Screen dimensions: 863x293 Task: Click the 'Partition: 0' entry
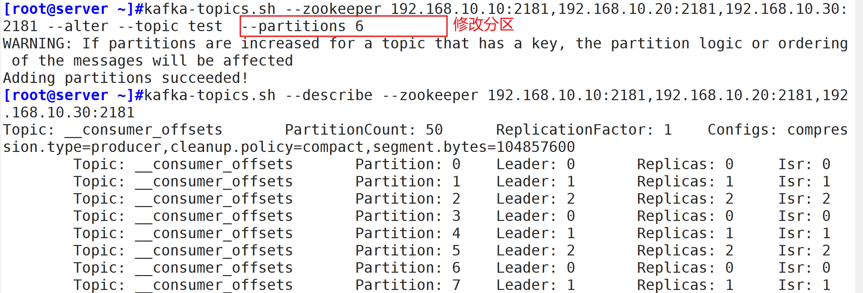tap(408, 164)
